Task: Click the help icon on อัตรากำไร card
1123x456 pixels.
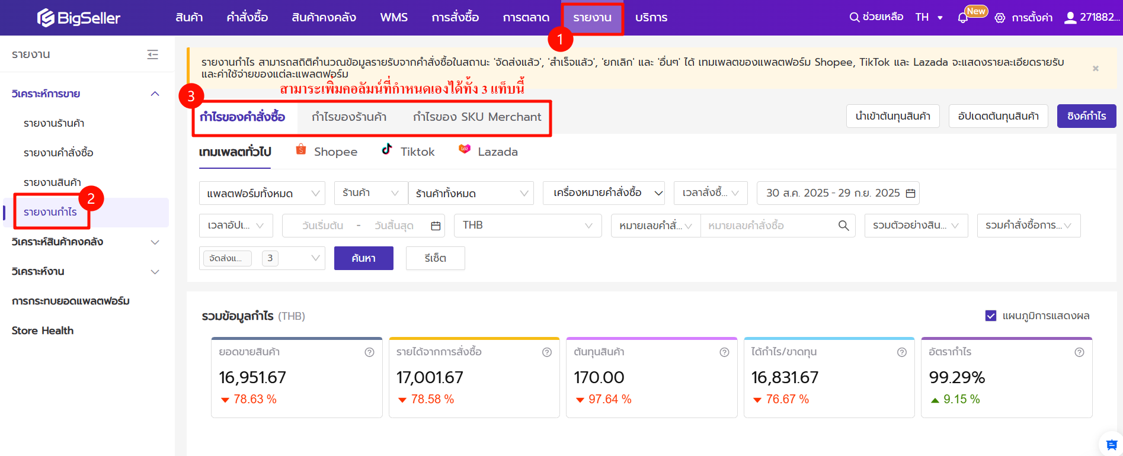Action: coord(1079,352)
